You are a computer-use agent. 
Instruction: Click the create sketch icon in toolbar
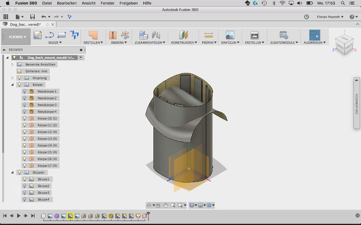(x=38, y=35)
